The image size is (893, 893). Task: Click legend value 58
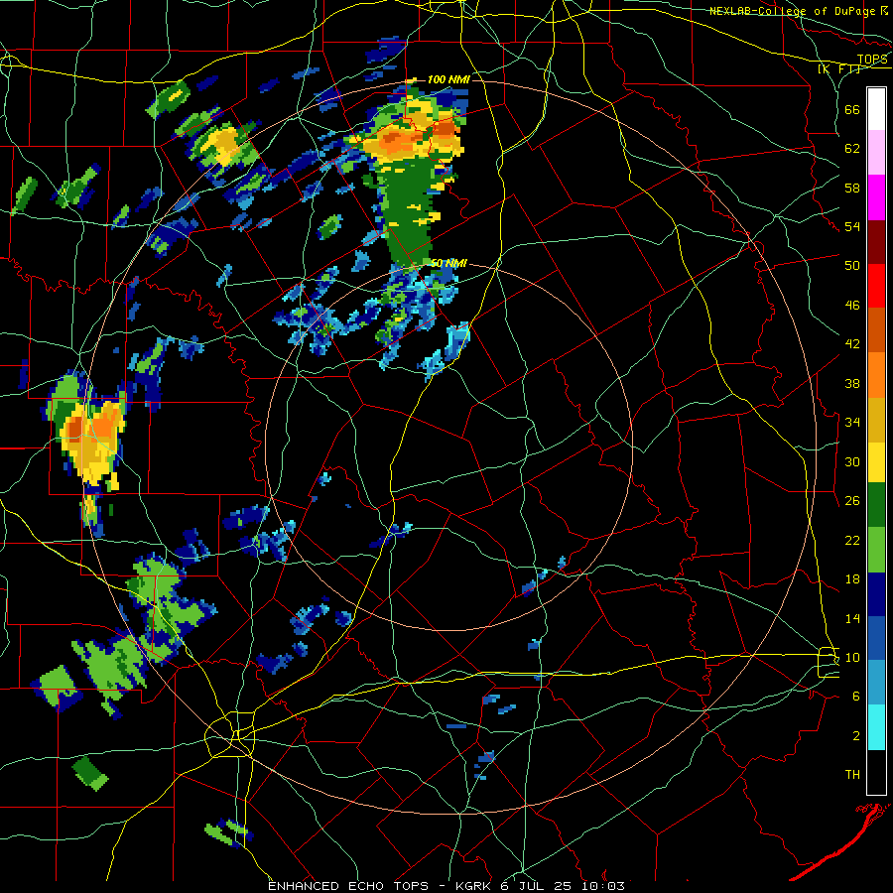tap(852, 188)
